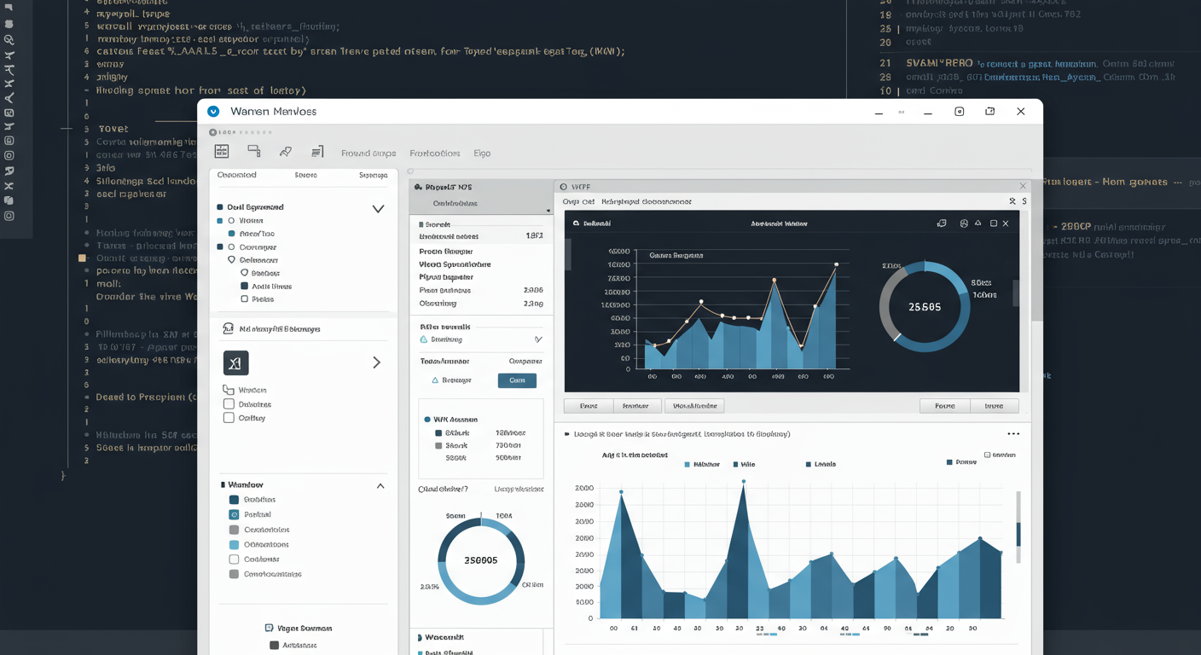The image size is (1201, 655).
Task: Toggle the white unchecked box in lower legend list
Action: tap(234, 559)
